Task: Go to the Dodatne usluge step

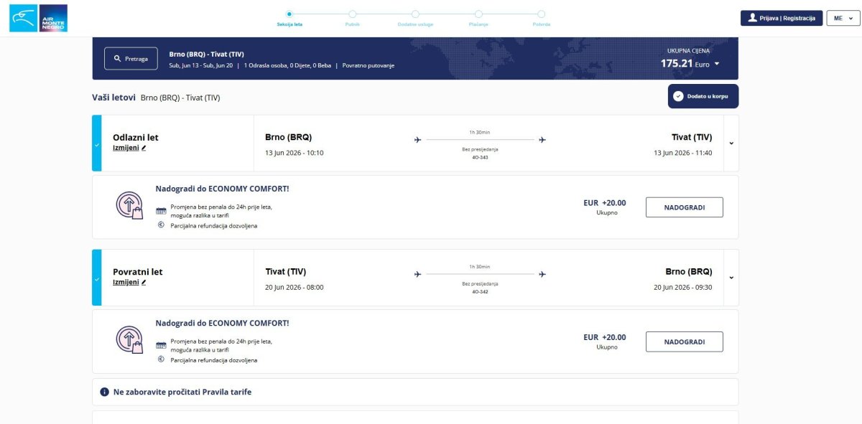Action: coord(415,14)
